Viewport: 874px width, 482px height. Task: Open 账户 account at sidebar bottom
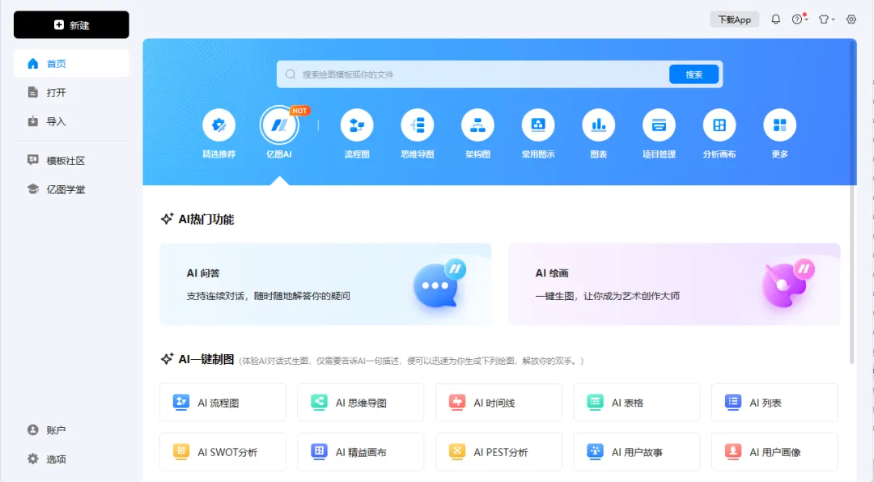(71, 430)
